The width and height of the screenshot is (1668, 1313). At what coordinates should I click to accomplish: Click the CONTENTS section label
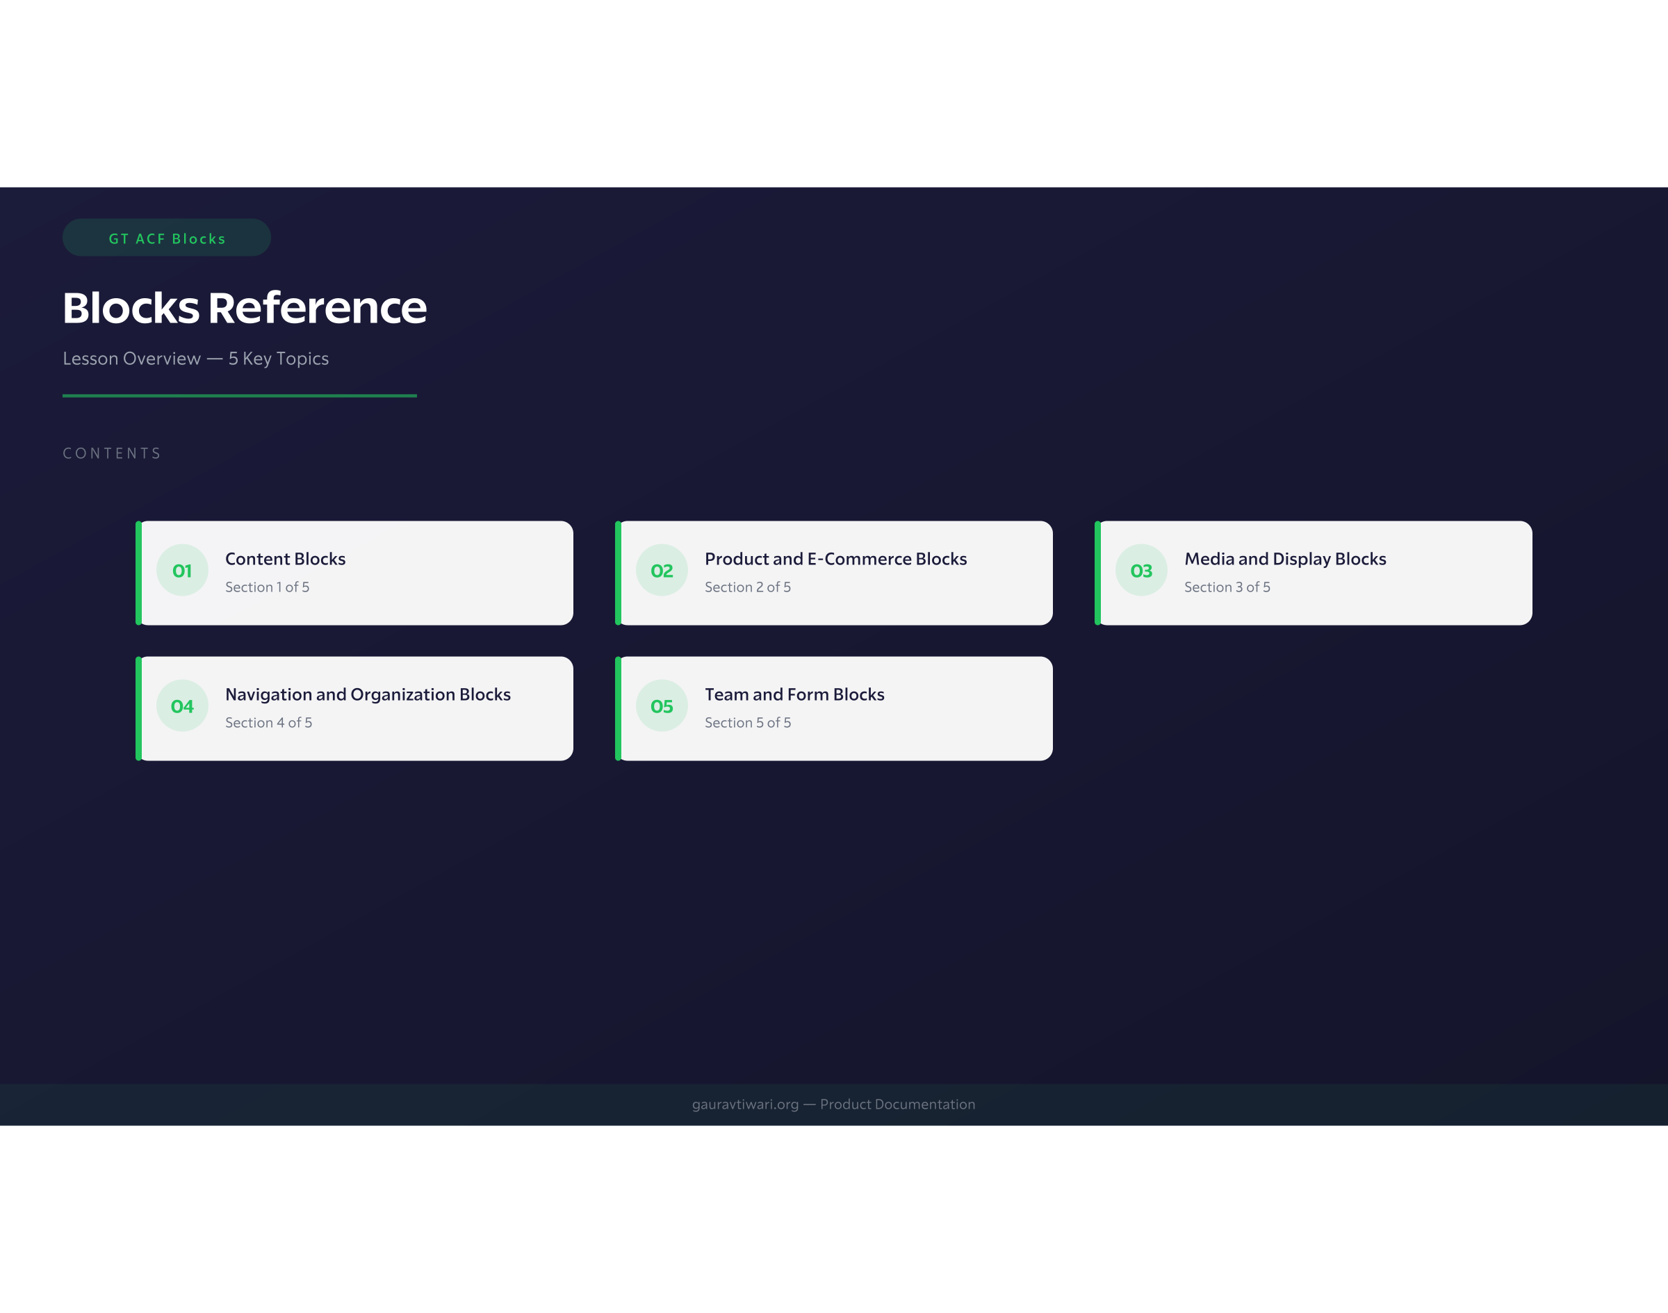(x=112, y=452)
